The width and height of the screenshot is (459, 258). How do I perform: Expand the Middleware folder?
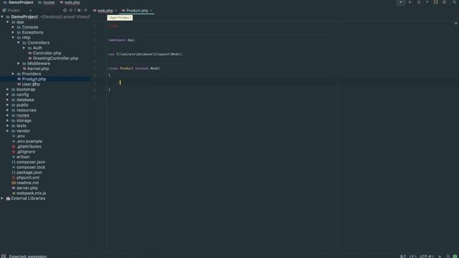point(19,64)
